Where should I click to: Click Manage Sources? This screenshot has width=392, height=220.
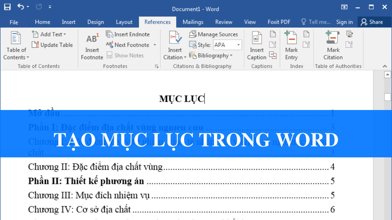tap(213, 35)
